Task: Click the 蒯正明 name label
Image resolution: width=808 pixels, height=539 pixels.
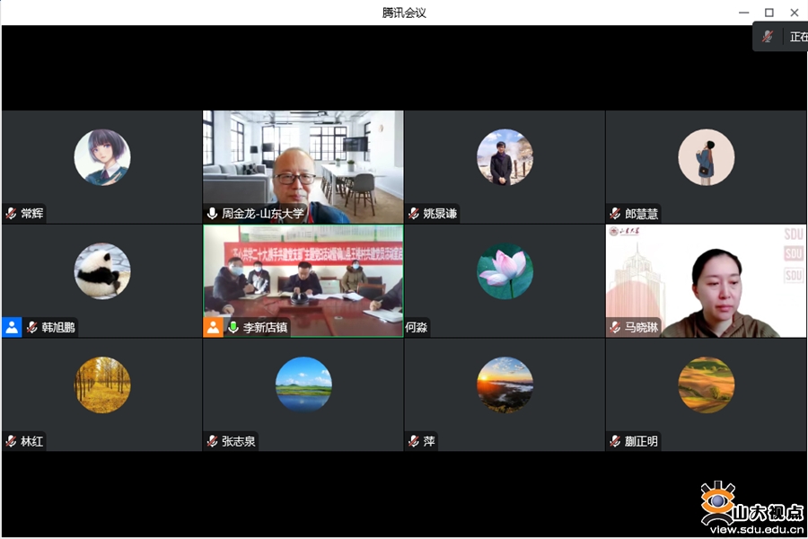Action: (x=641, y=441)
